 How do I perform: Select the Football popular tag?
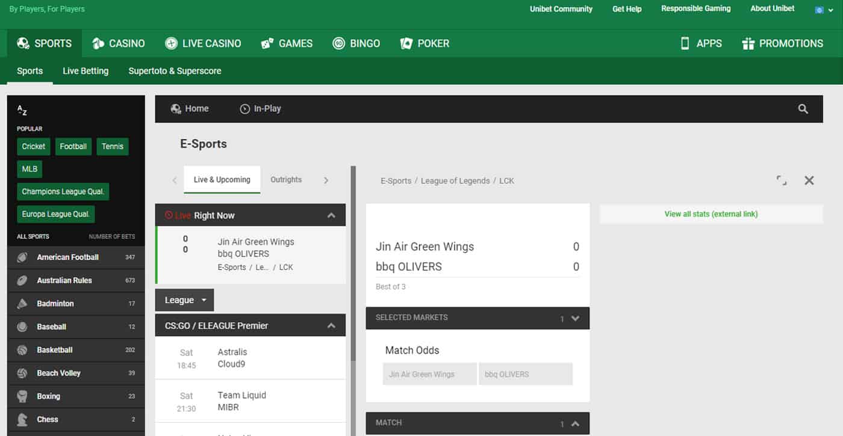click(x=73, y=146)
